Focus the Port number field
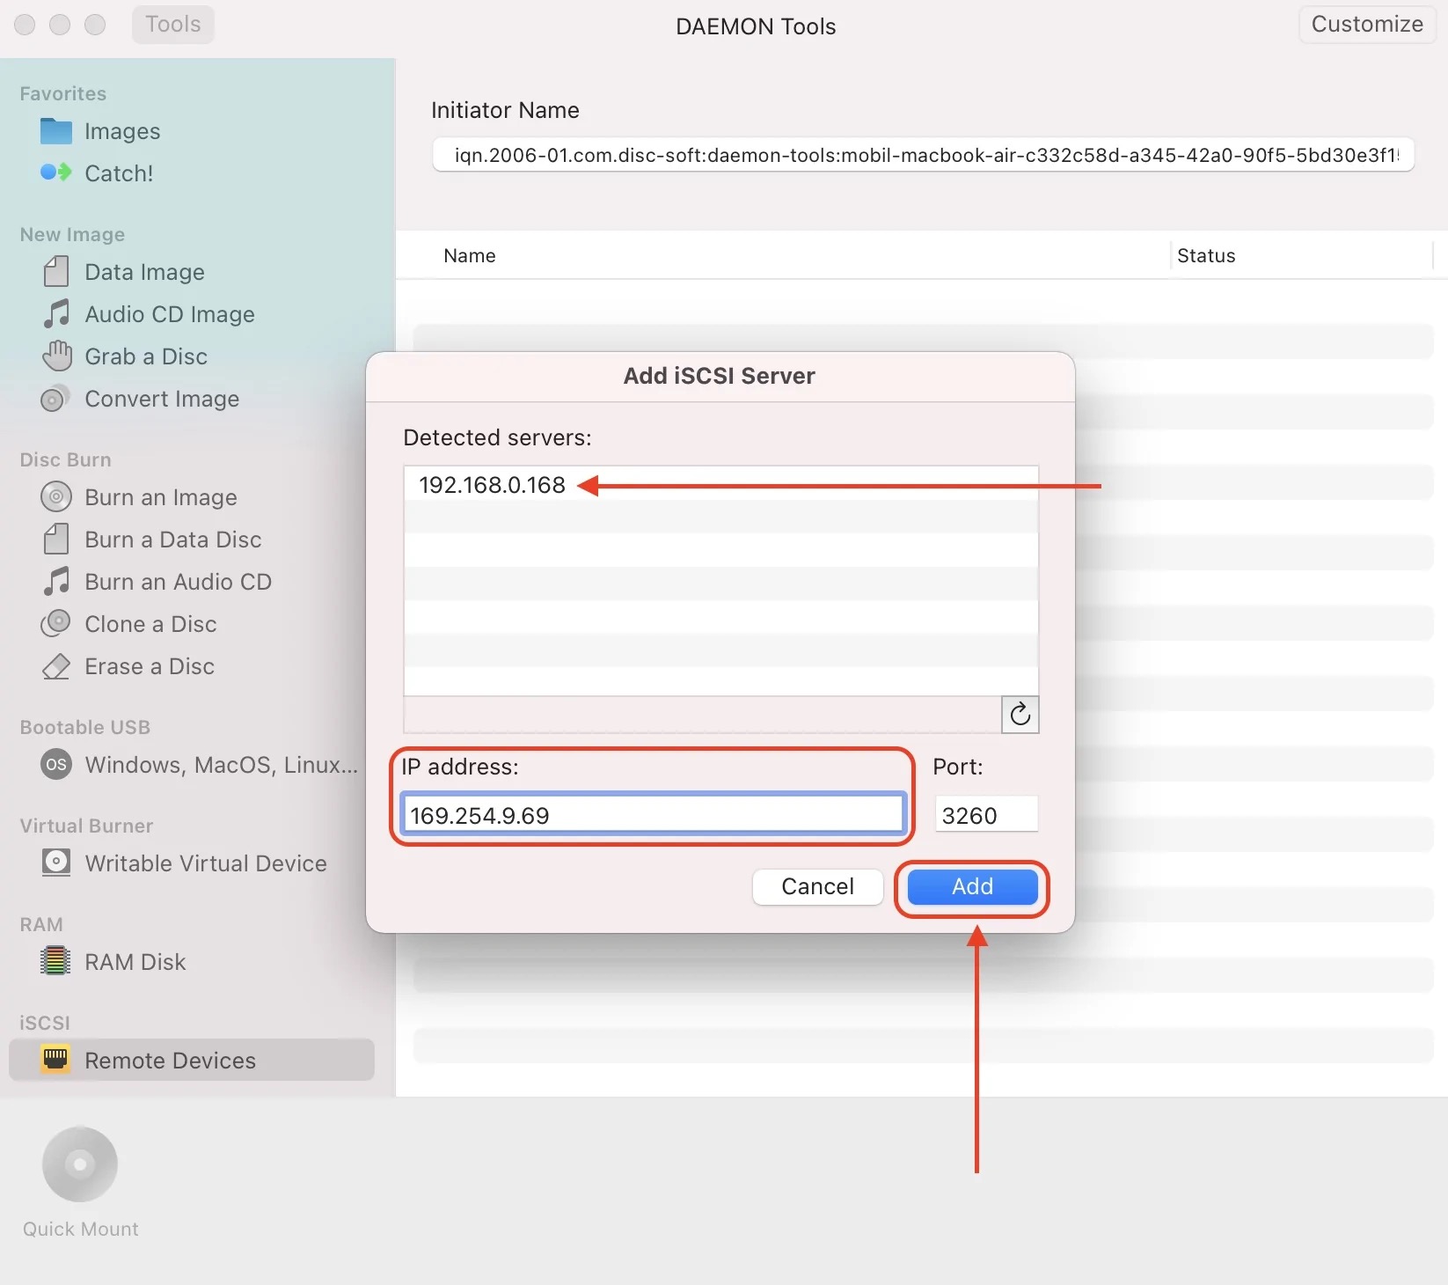The width and height of the screenshot is (1448, 1285). 985,815
